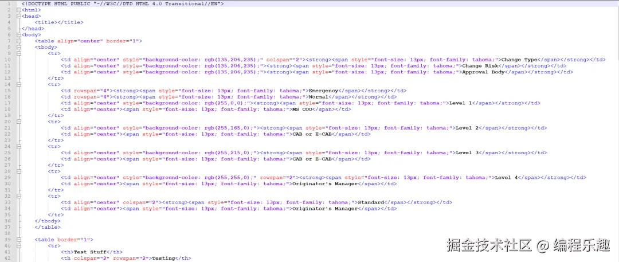Click the closing tbody tag on line 36

coord(48,221)
